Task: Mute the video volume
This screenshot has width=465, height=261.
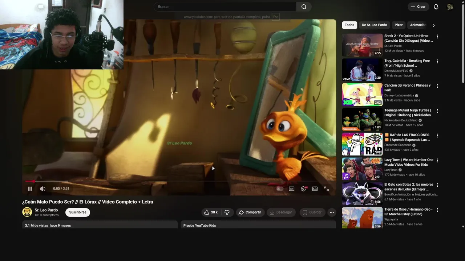Action: (x=43, y=188)
